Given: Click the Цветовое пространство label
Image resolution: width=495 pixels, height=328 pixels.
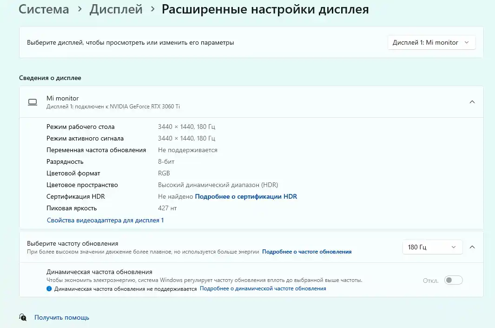Looking at the screenshot, I should pyautogui.click(x=82, y=185).
